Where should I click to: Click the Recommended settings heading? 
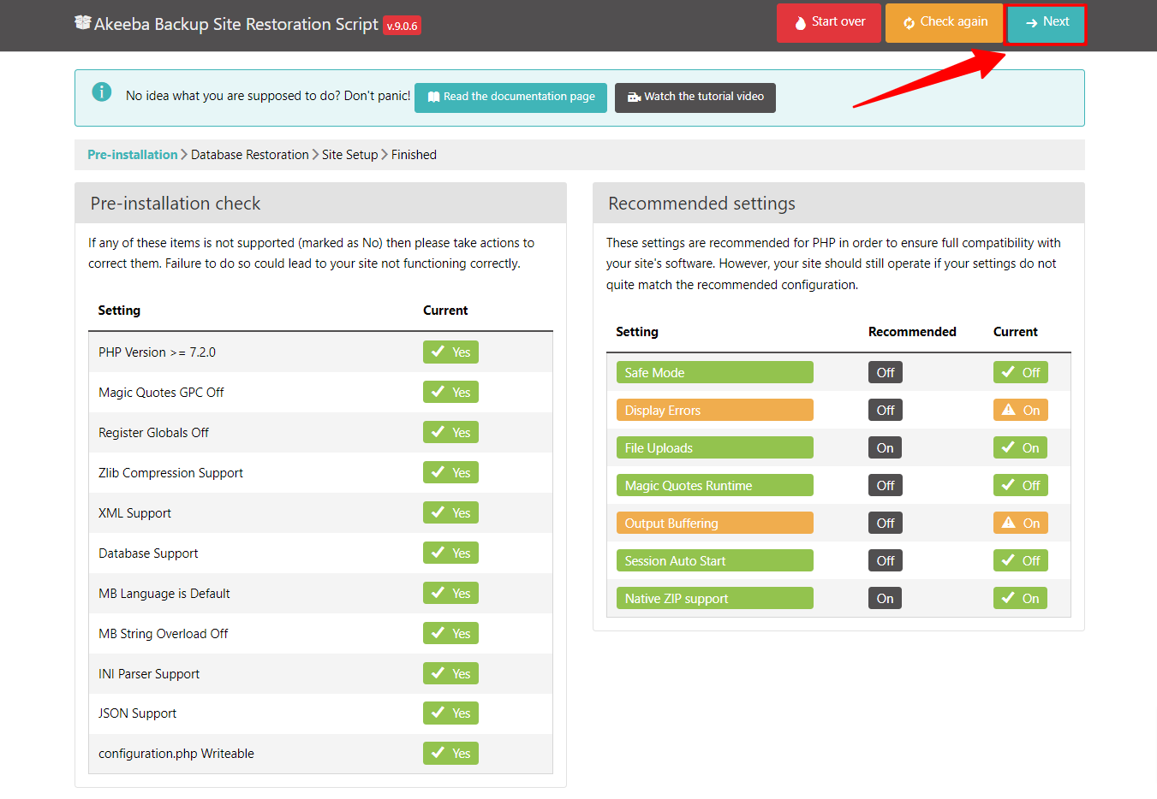[x=701, y=204]
